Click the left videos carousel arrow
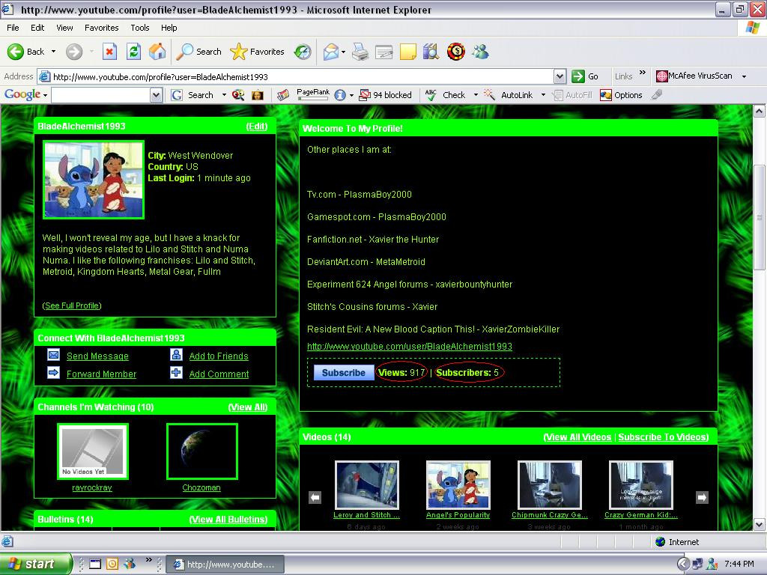Screen dimensions: 767x575 tap(315, 497)
